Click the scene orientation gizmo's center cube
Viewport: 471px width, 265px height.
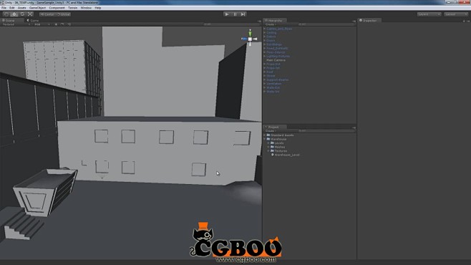[x=250, y=39]
